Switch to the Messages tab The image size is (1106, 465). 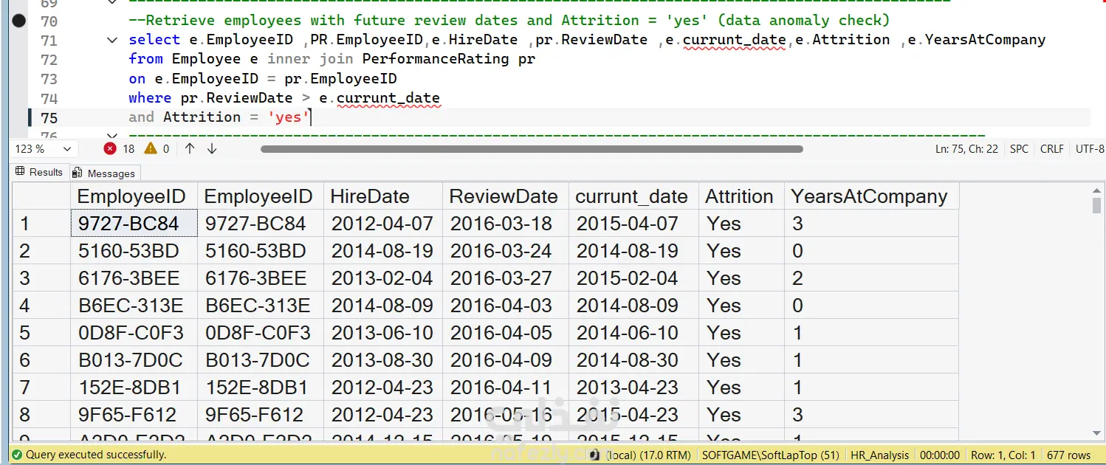tap(104, 173)
